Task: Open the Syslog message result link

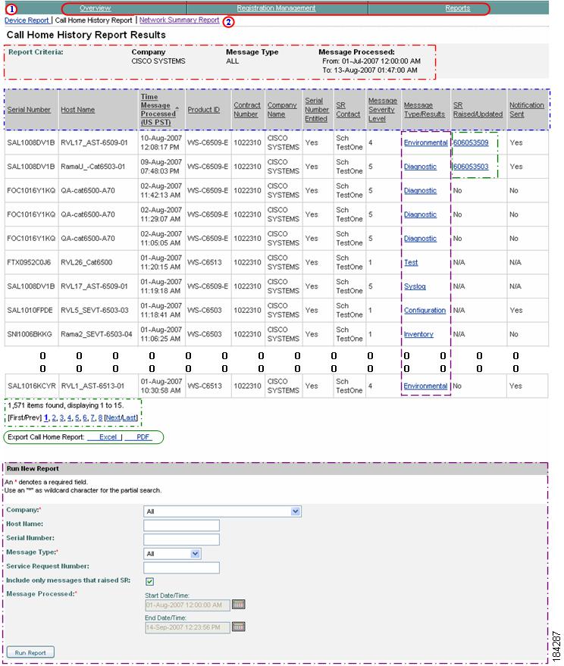Action: coord(415,286)
